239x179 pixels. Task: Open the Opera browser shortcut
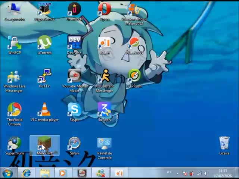(105, 10)
